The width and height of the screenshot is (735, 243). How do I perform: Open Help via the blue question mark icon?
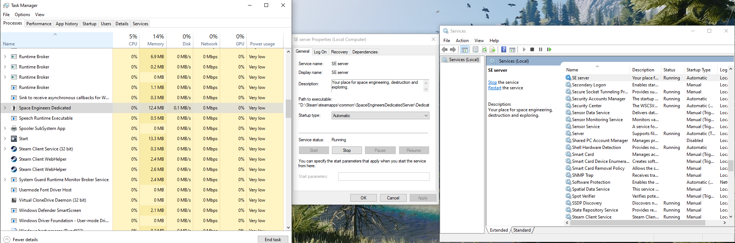point(504,49)
